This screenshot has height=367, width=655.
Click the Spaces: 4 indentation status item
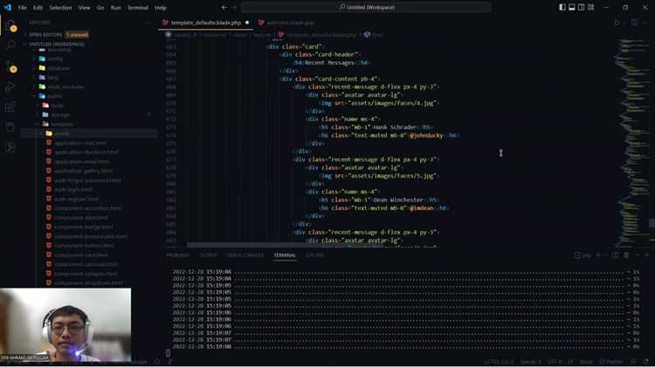pos(530,362)
